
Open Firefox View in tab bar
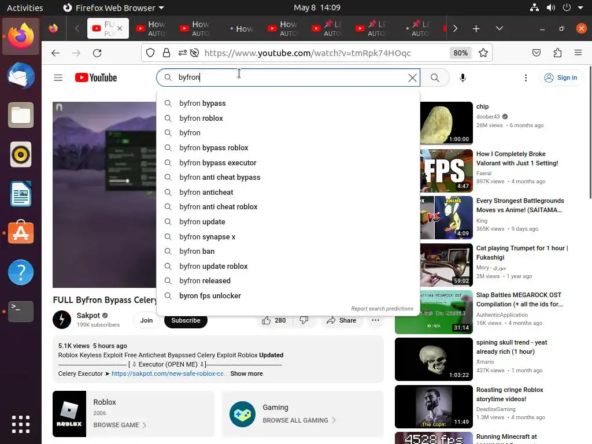click(53, 28)
